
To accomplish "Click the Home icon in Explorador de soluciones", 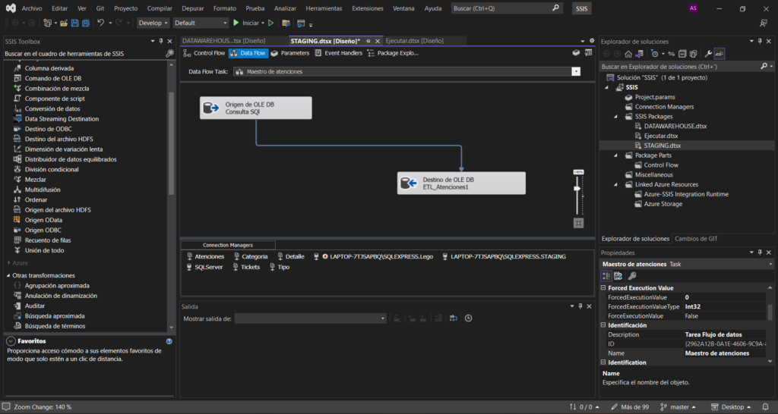I will pos(628,54).
